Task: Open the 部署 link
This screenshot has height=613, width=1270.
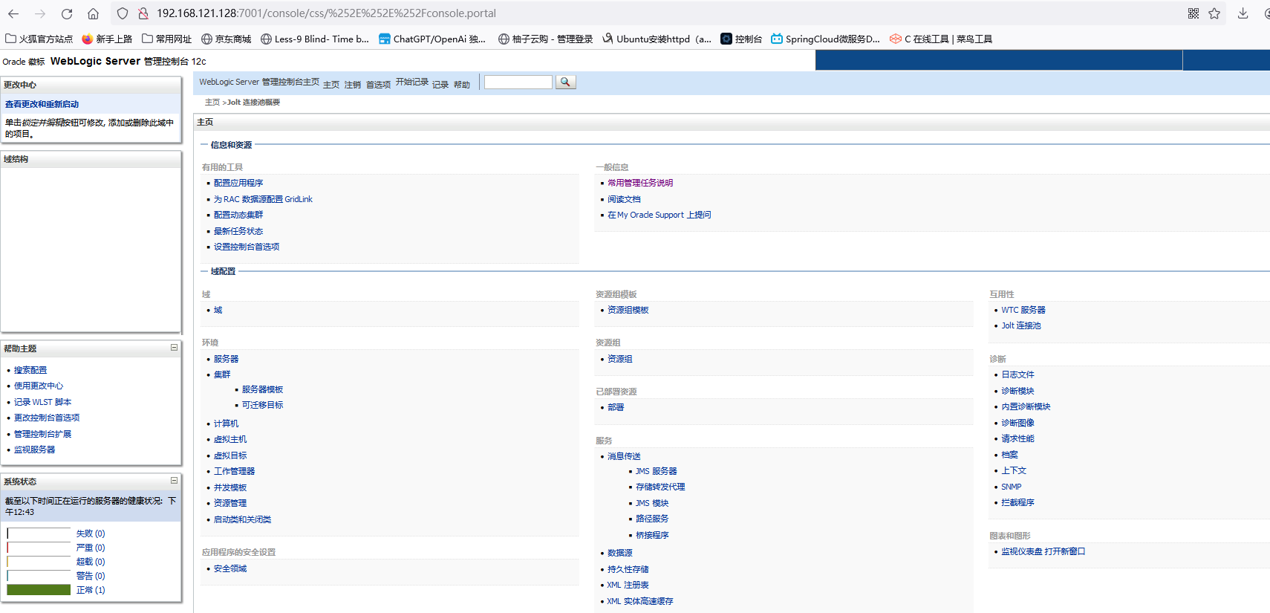Action: pyautogui.click(x=616, y=407)
